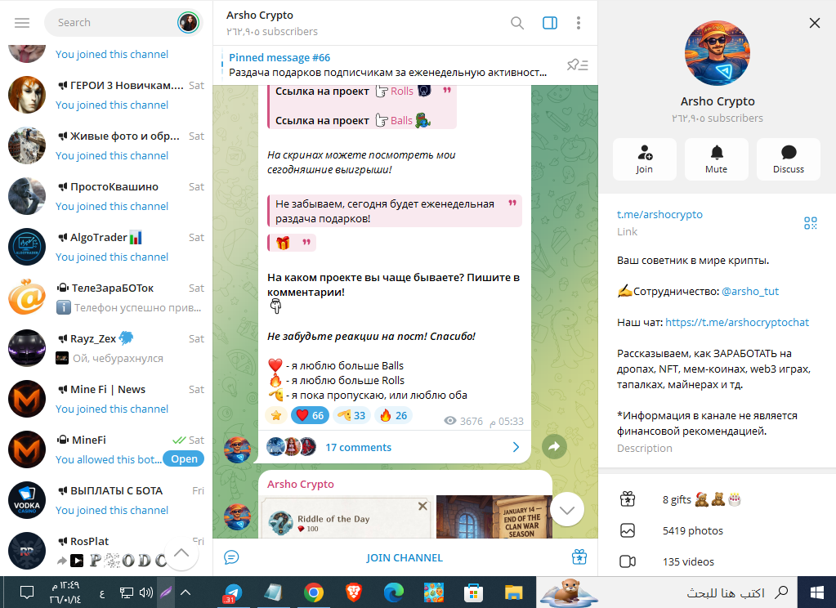836x608 pixels.
Task: Follow the Rolls project link
Action: click(x=402, y=92)
